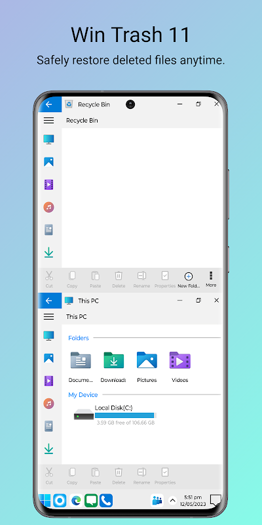Image resolution: width=262 pixels, height=525 pixels.
Task: Click the Windows Start button on taskbar
Action: [x=45, y=501]
